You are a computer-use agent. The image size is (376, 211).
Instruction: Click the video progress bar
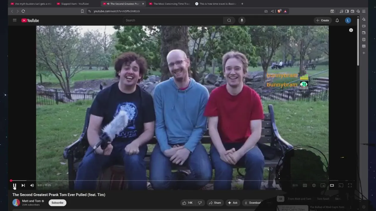pyautogui.click(x=182, y=181)
